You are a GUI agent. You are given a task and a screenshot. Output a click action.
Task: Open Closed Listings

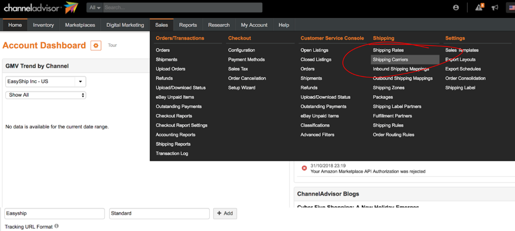click(x=316, y=59)
